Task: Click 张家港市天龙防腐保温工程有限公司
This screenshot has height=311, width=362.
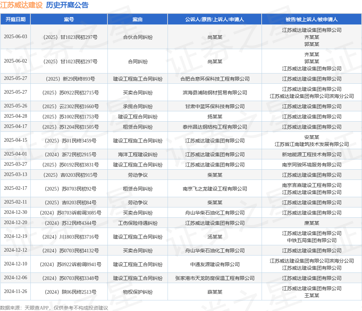Action: click(x=215, y=278)
